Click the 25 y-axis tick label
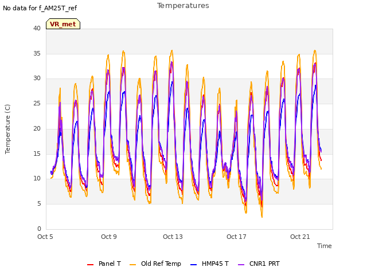This screenshot has height=275, width=367. pos(37,103)
